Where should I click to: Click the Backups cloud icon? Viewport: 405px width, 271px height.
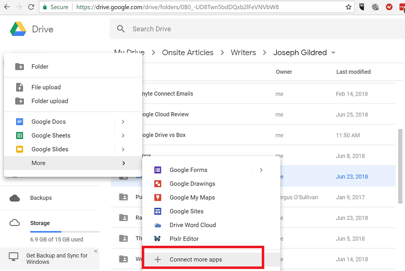coord(15,198)
